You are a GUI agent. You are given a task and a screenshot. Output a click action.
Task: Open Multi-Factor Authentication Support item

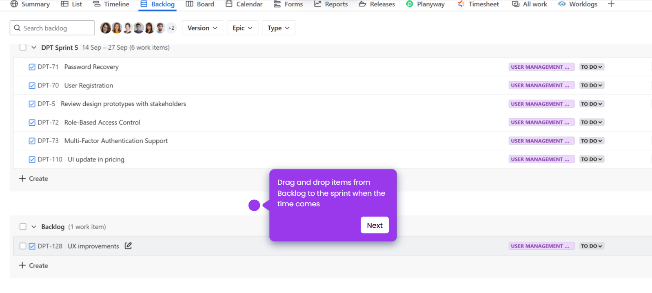pos(116,141)
